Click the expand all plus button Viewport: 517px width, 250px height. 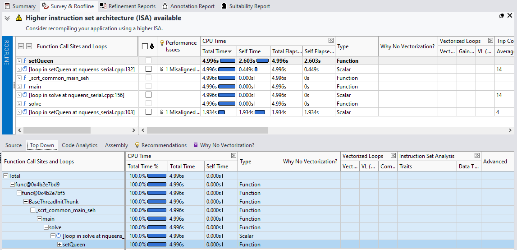[x=21, y=46]
